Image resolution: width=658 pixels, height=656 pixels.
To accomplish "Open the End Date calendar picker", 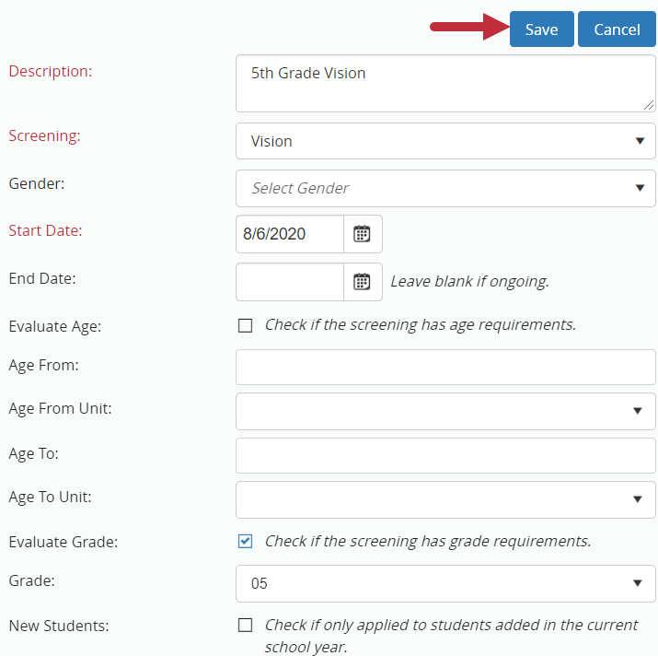I will click(363, 282).
